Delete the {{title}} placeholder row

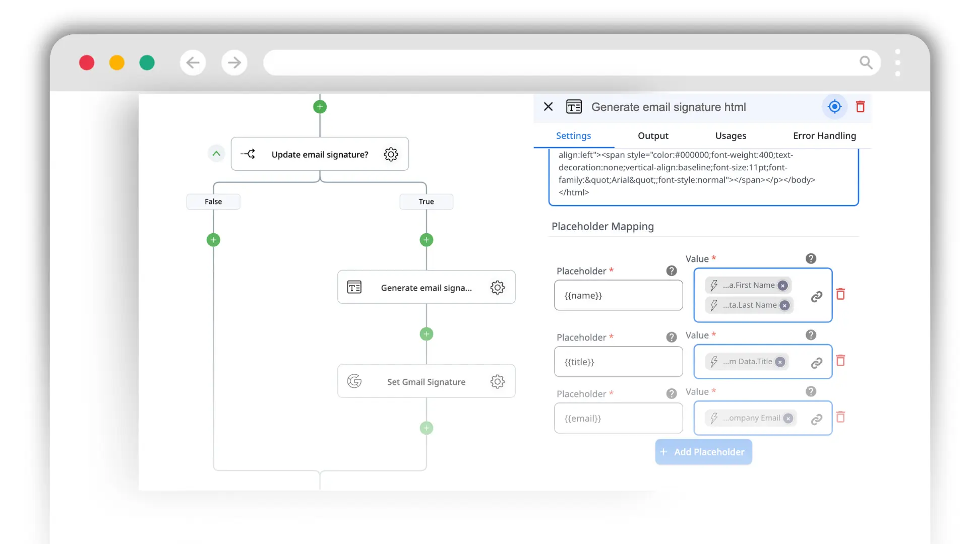coord(840,360)
